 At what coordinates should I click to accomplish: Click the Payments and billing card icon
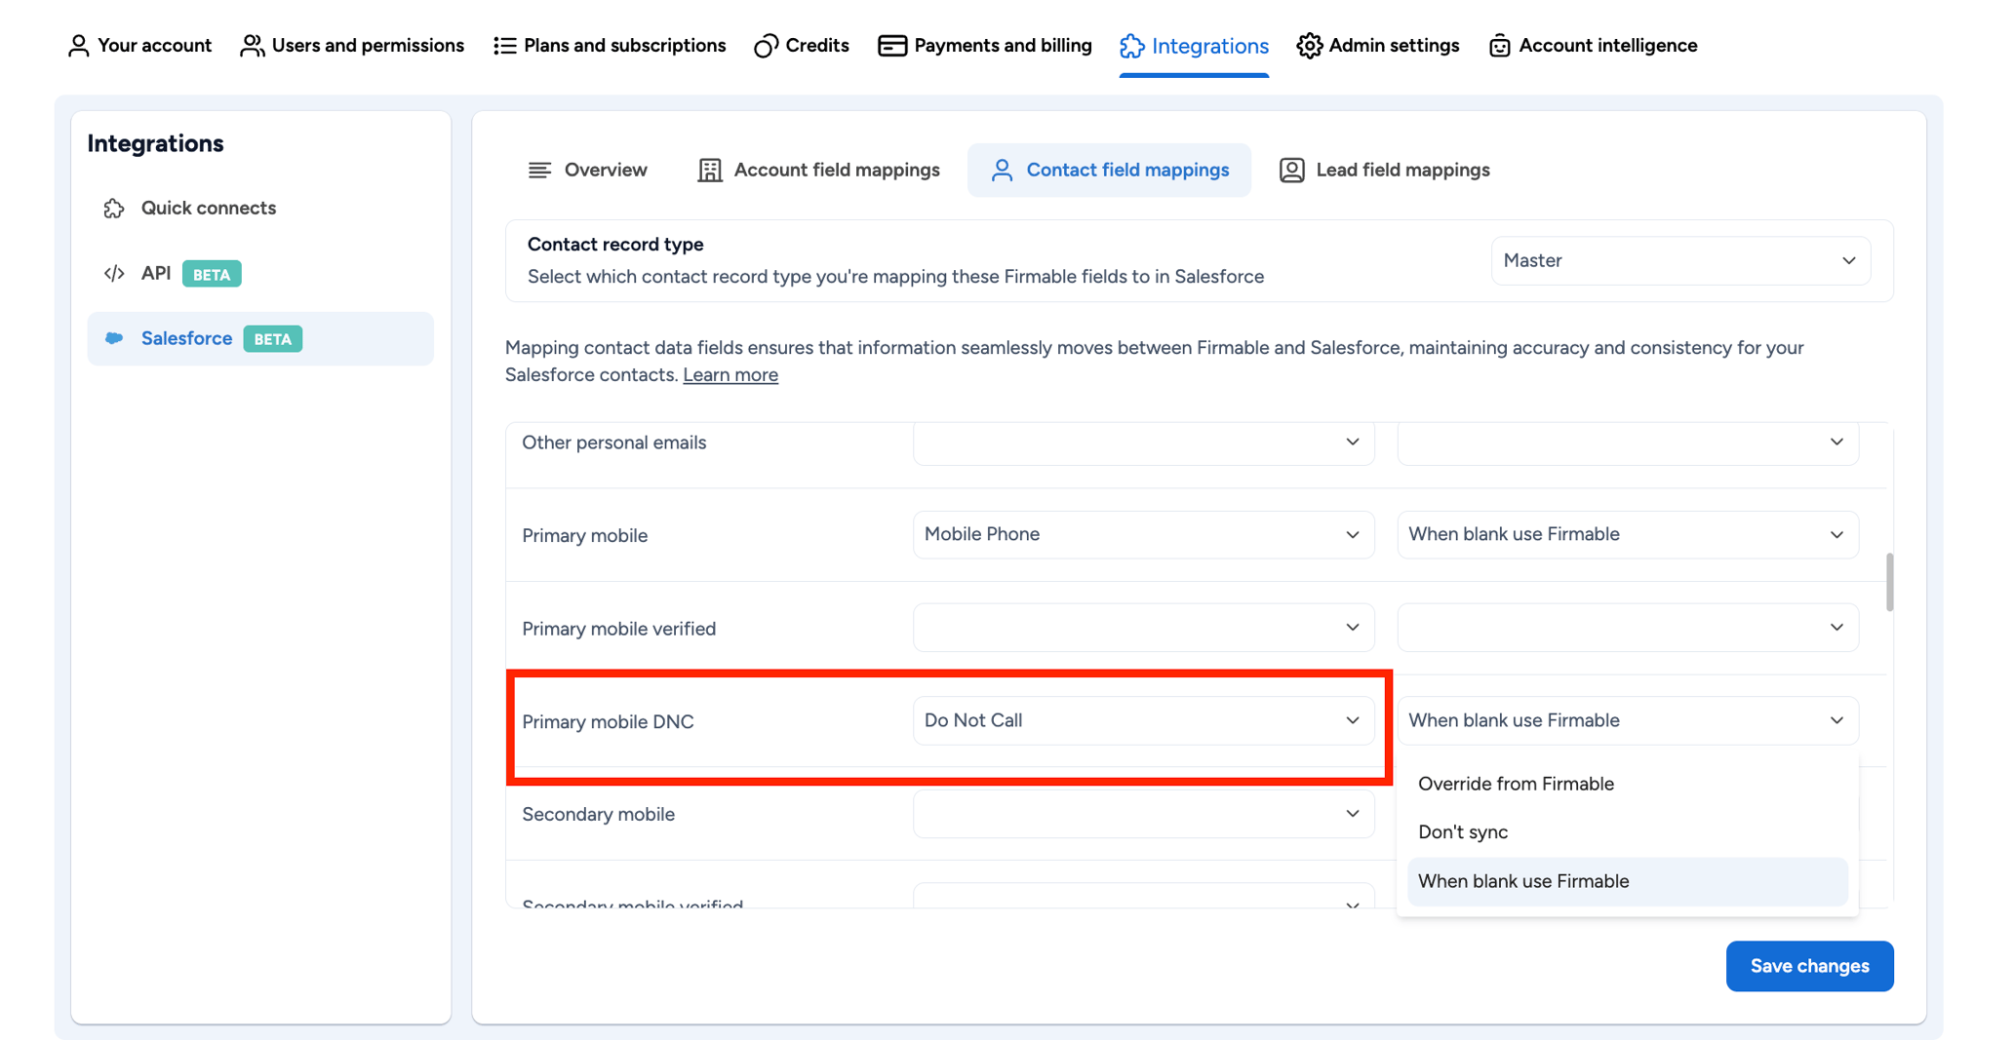point(891,46)
